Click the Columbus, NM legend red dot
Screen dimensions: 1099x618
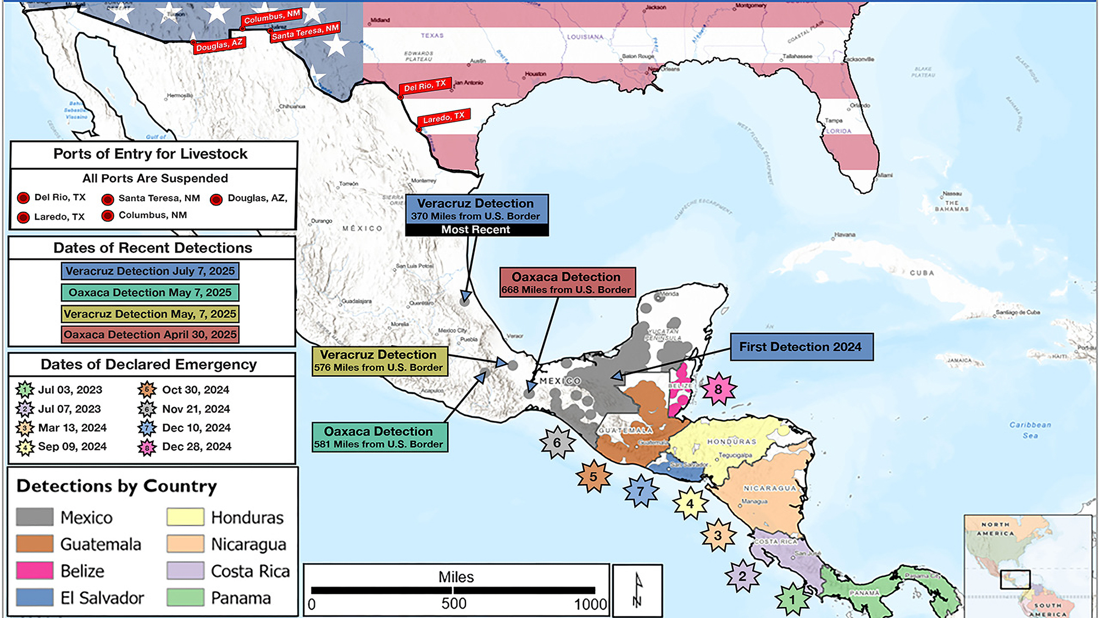(108, 215)
